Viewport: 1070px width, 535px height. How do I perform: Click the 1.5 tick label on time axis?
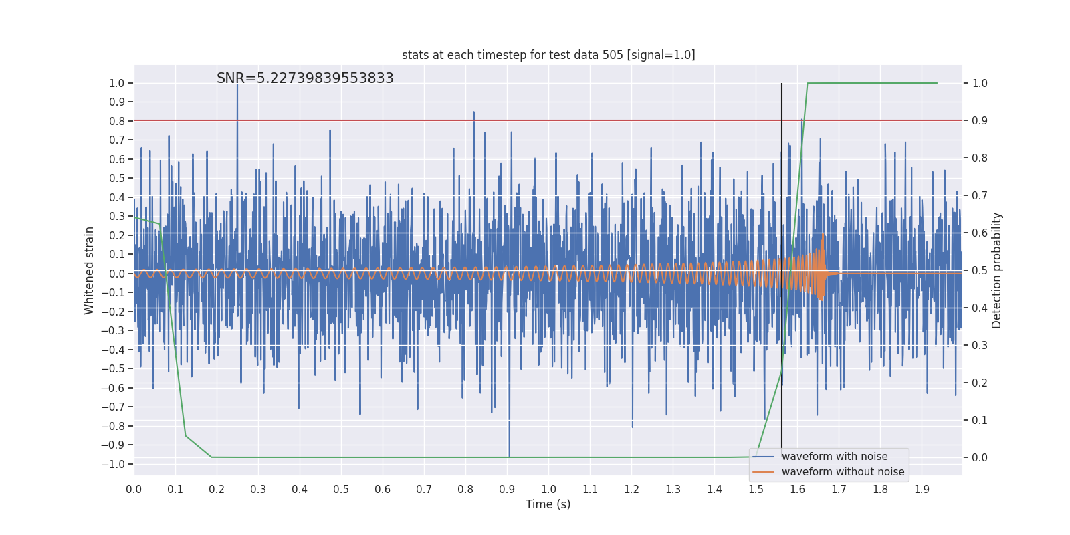coord(756,490)
